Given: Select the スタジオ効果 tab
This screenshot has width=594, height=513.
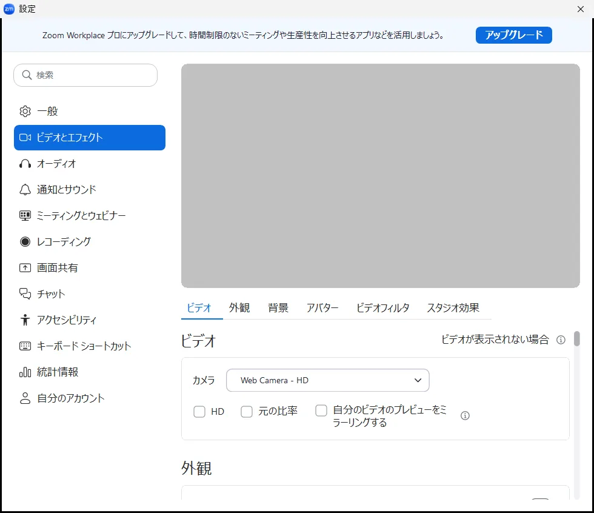Looking at the screenshot, I should (x=453, y=307).
